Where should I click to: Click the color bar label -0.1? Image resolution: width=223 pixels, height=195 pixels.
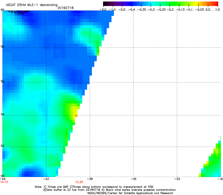tap(189, 10)
